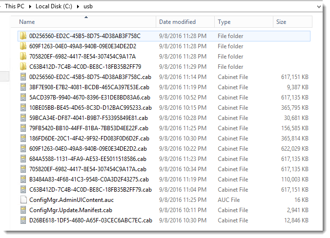Click cabinet icon for 3BF7E908-E7B2-4081-BCDB-465CA397E53E.cab

(23, 87)
